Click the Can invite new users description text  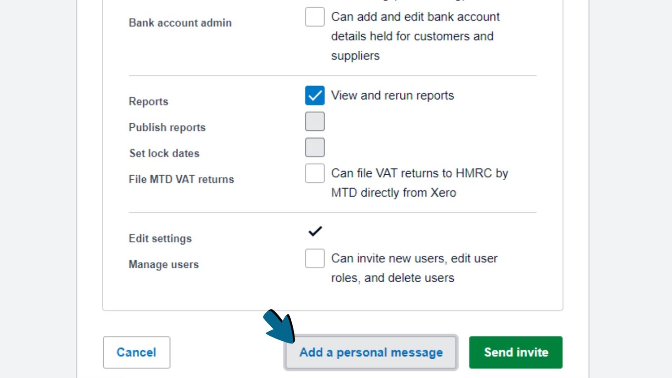click(x=415, y=268)
